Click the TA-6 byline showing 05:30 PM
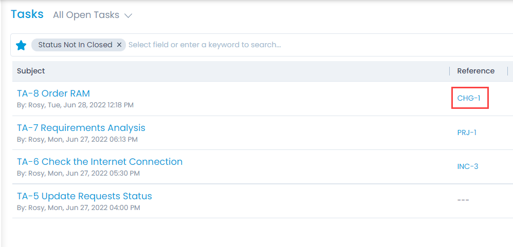Screen dimensions: 513x247 coord(78,174)
